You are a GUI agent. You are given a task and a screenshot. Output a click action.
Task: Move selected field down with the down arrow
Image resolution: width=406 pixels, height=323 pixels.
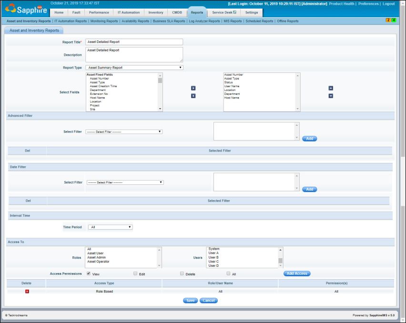pos(331,96)
